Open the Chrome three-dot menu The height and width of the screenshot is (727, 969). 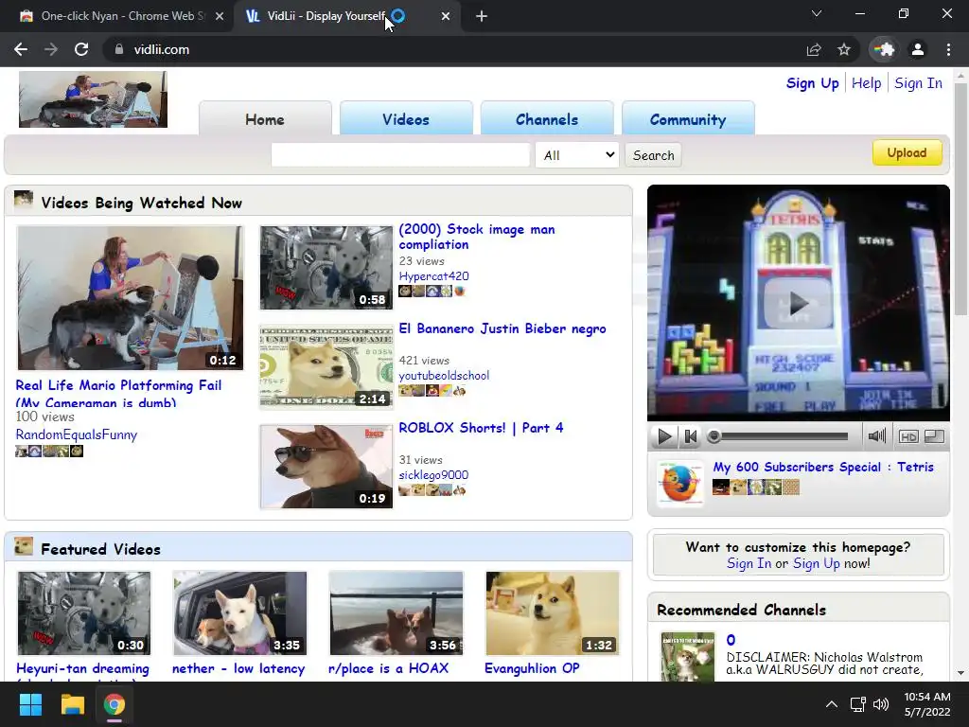(948, 49)
